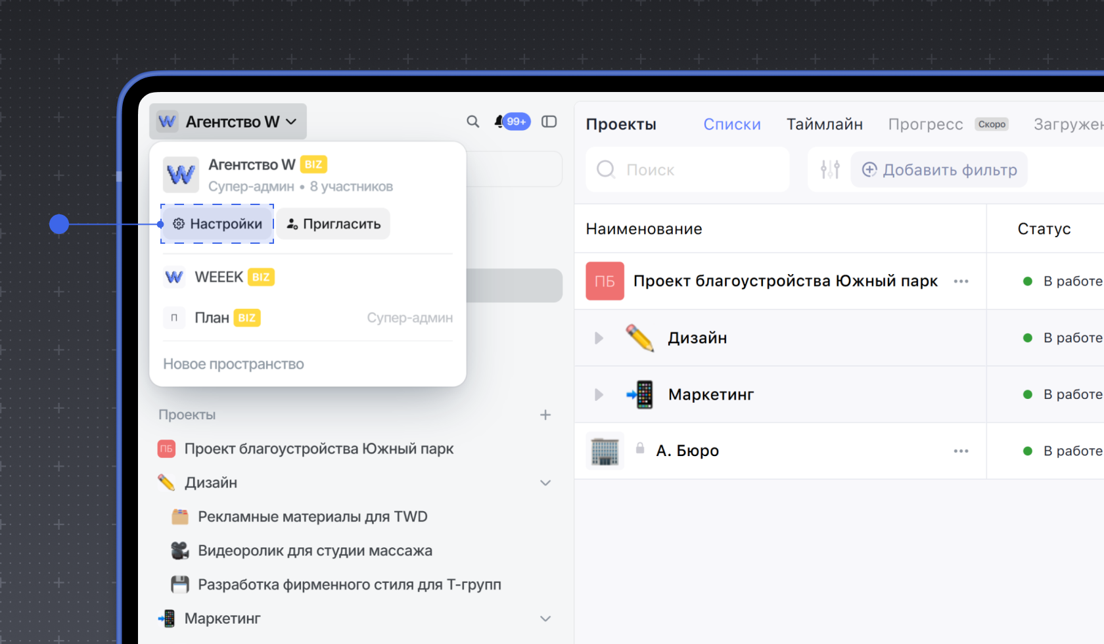Click the search magnifier icon in sidebar
1104x644 pixels.
tap(472, 122)
